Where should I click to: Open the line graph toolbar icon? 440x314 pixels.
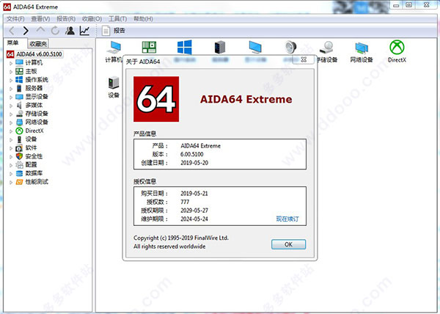pyautogui.click(x=84, y=31)
